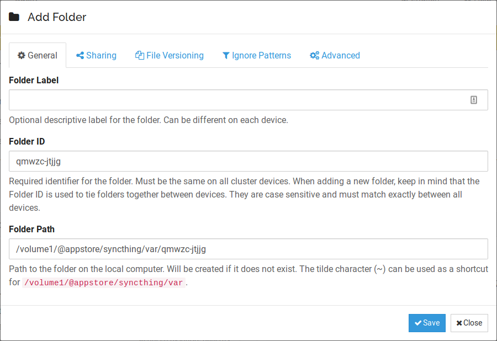Screen dimensions: 497x341
Task: Go to the Advanced tab
Action: point(335,55)
